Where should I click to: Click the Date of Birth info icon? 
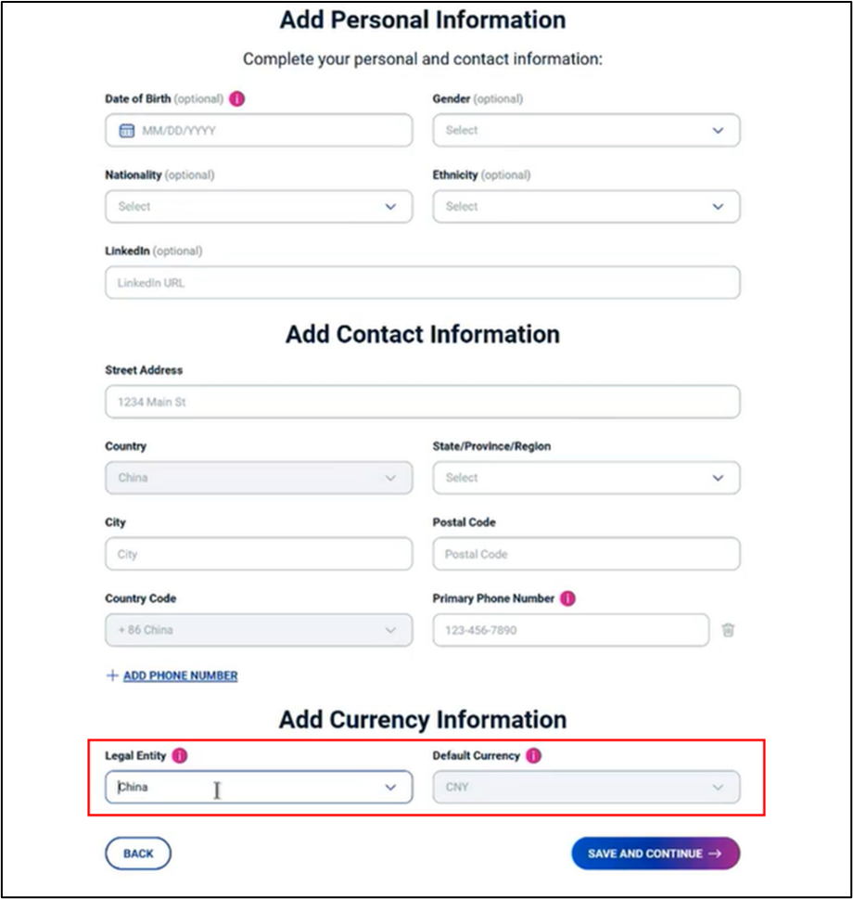[x=236, y=99]
